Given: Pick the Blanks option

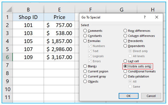Looking at the screenshot, I should (85, 66).
